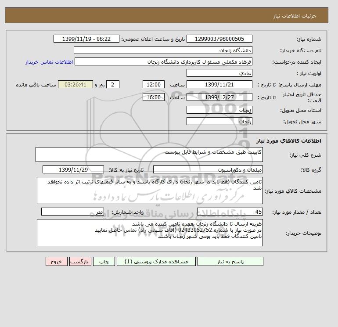Click response deadline date 1399/11/21
The height and width of the screenshot is (327, 338).
pos(219,85)
